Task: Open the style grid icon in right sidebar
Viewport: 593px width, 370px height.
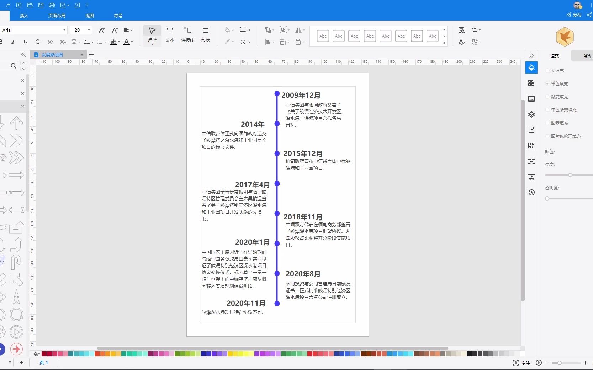Action: click(531, 83)
